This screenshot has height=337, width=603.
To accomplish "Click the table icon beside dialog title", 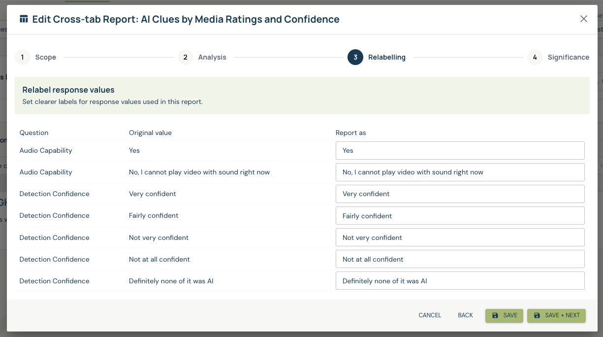I will coord(24,19).
